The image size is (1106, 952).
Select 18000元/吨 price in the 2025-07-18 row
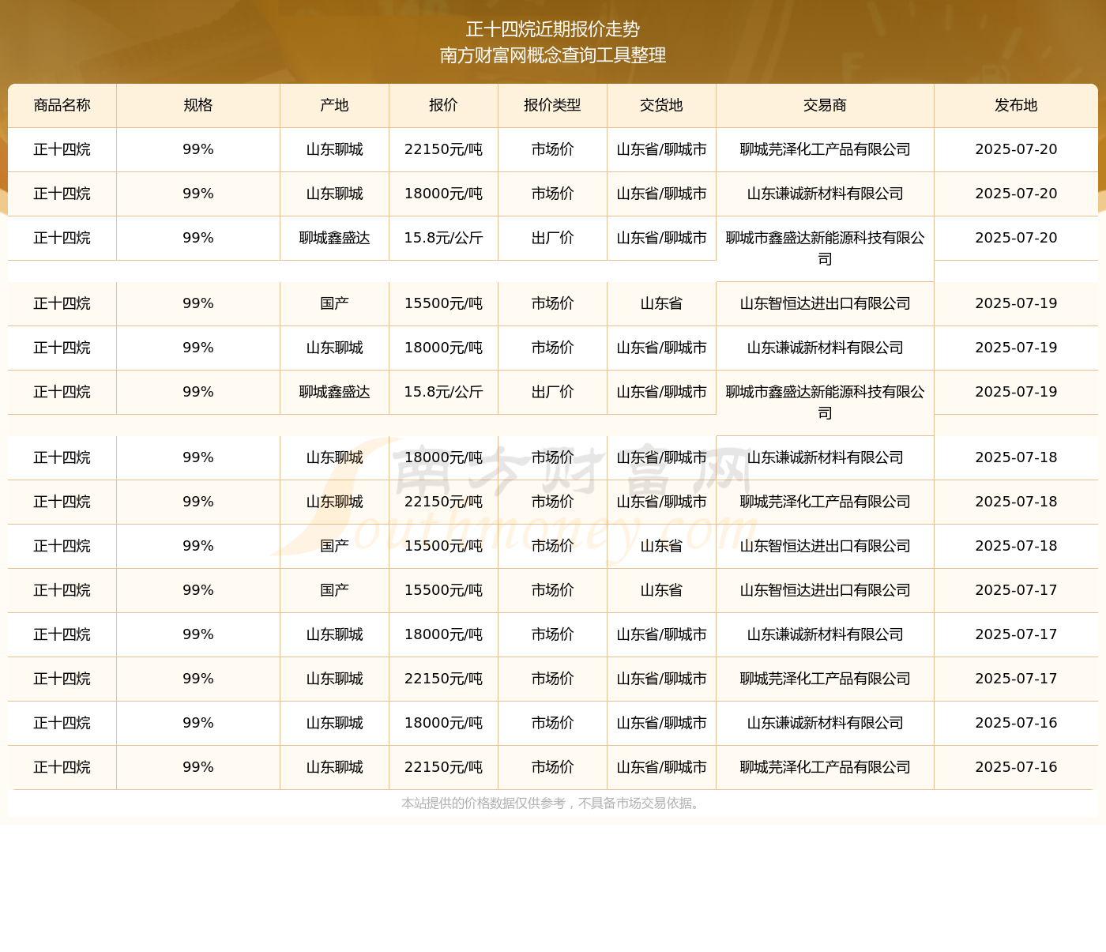(444, 457)
